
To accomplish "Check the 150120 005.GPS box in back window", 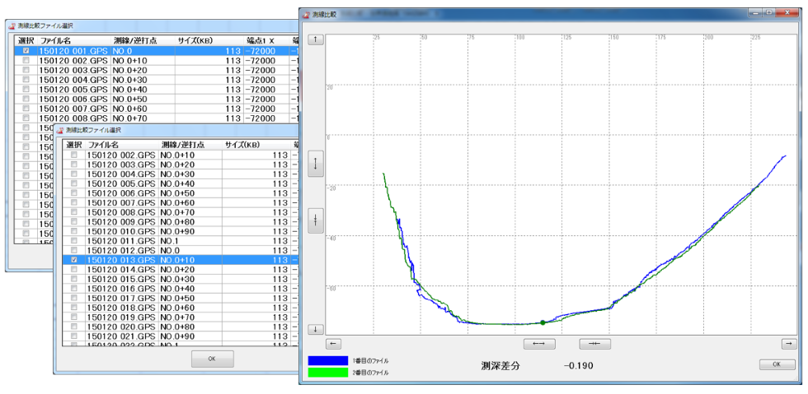I will pos(26,90).
